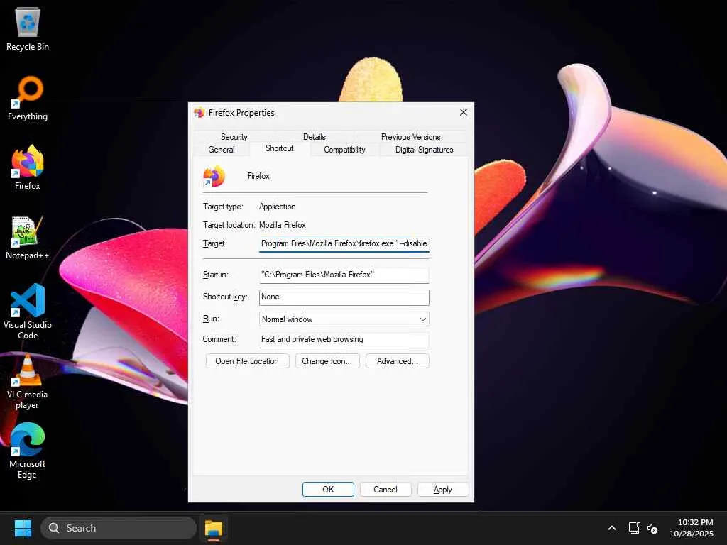Switch to the Compatibility tab
The width and height of the screenshot is (727, 545).
tap(344, 150)
